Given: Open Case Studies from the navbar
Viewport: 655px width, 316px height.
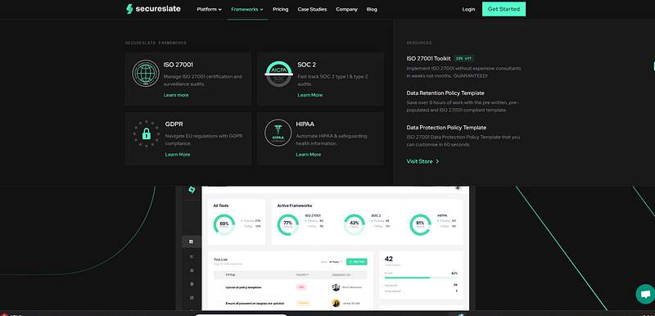Looking at the screenshot, I should click(312, 9).
